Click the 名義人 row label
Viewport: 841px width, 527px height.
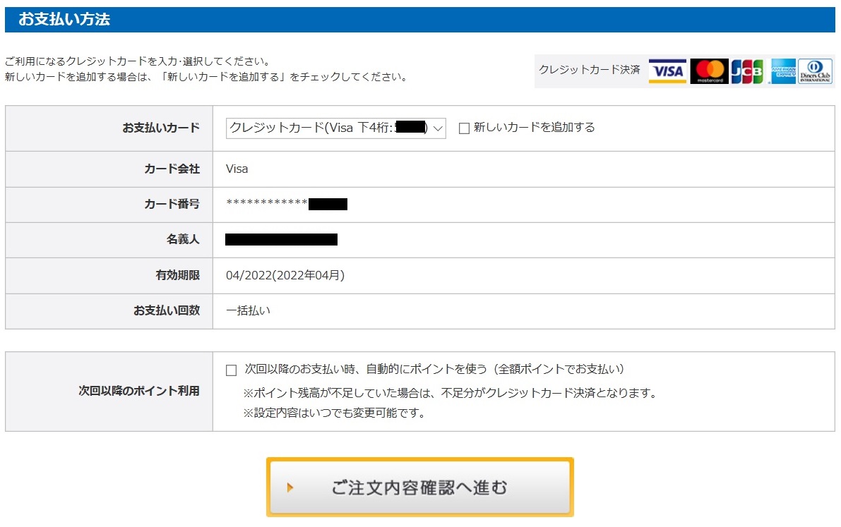pos(183,239)
